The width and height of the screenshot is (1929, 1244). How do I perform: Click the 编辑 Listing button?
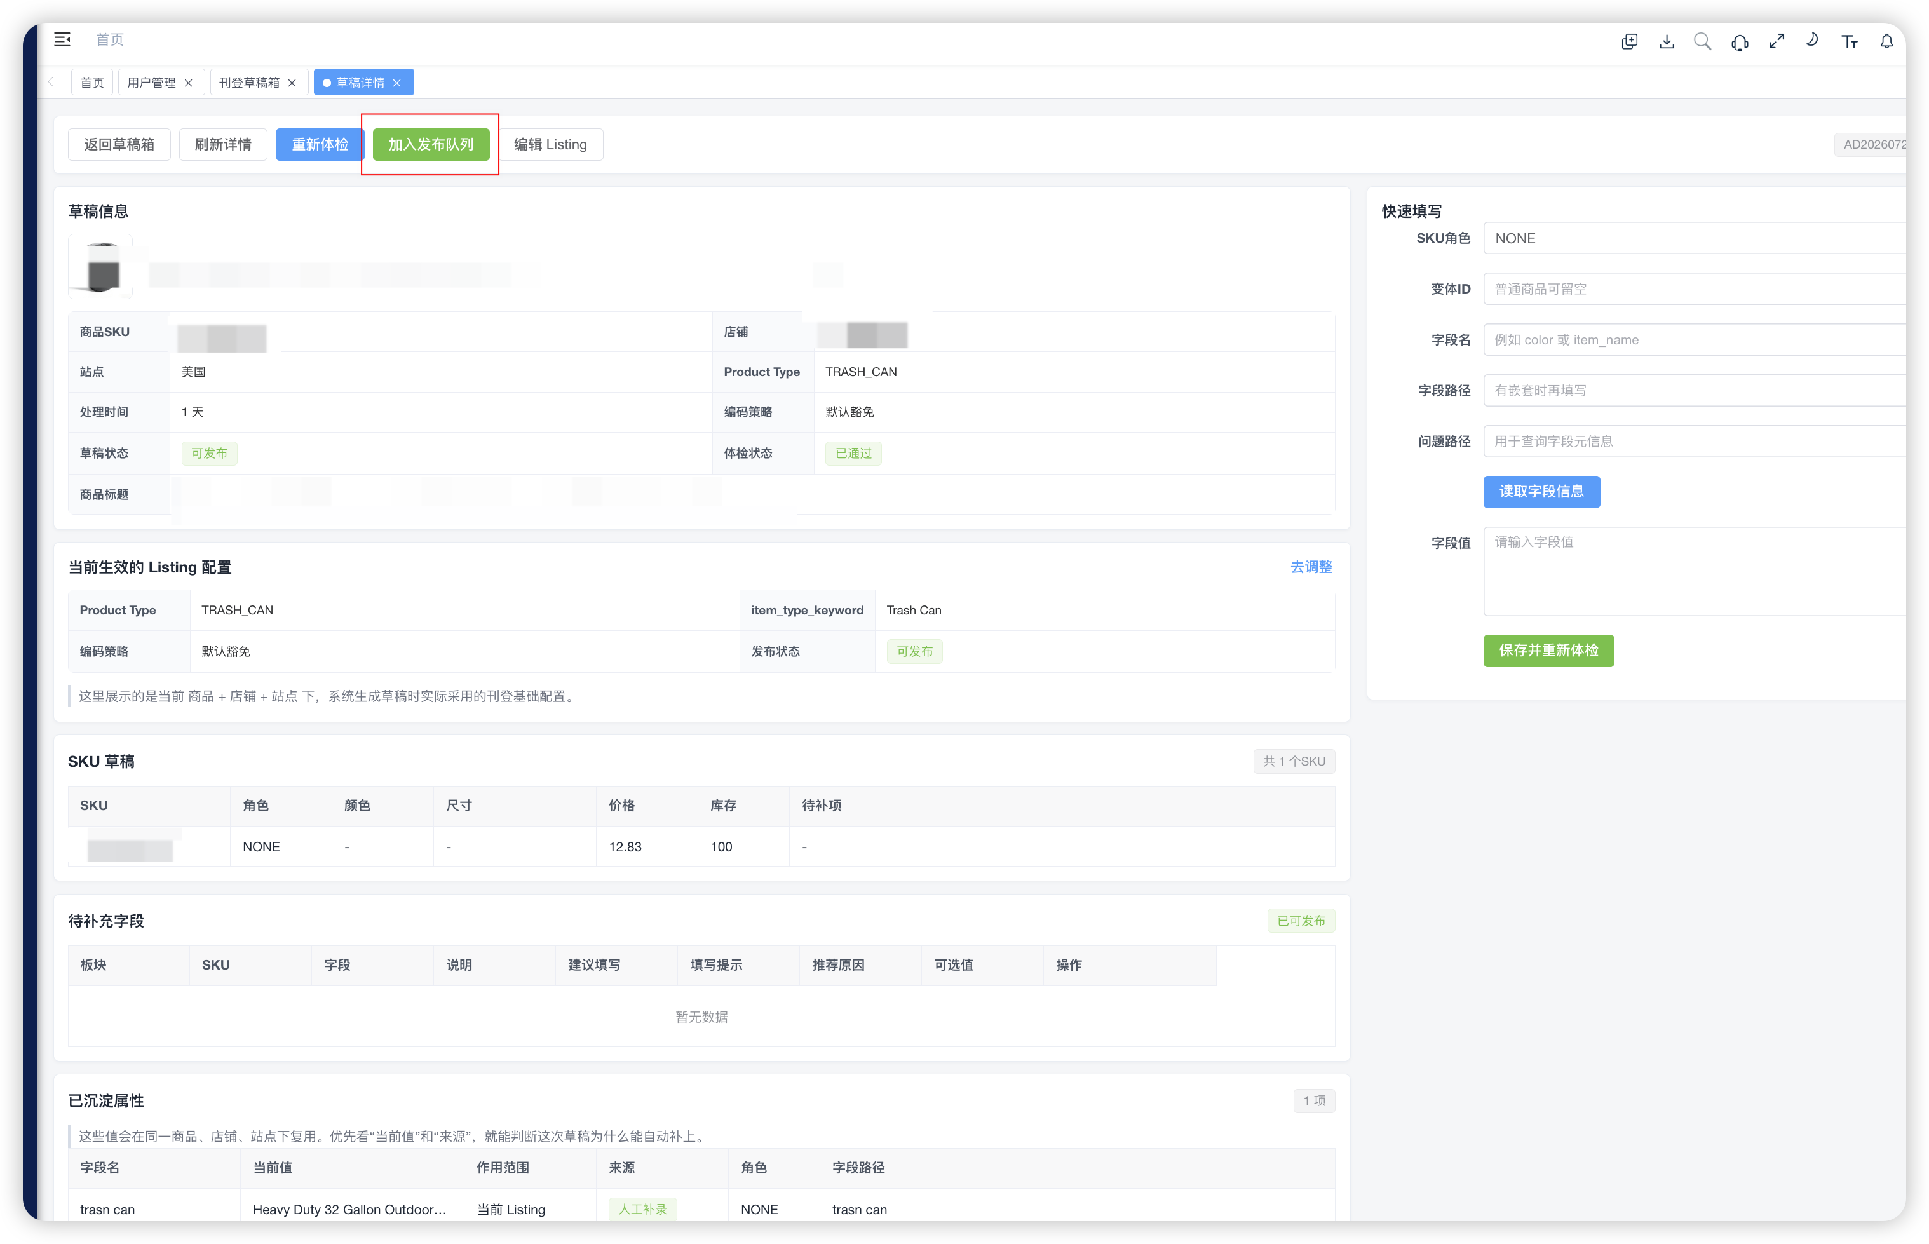click(x=551, y=145)
